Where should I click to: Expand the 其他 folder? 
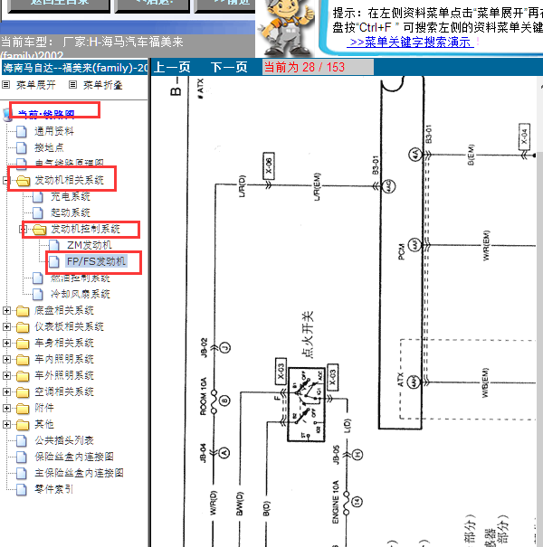coord(6,425)
